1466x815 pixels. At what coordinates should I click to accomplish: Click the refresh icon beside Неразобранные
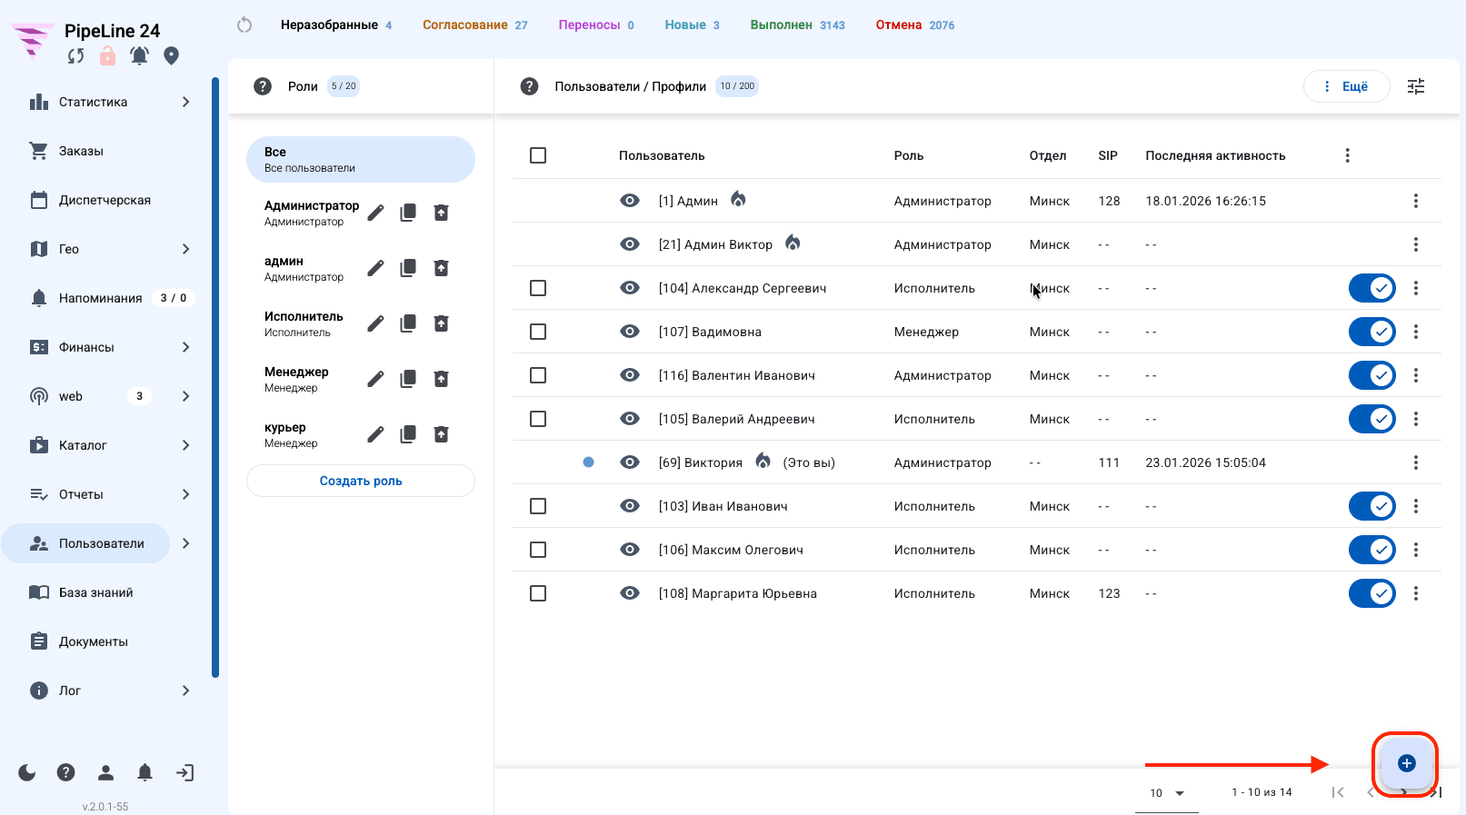pyautogui.click(x=244, y=25)
